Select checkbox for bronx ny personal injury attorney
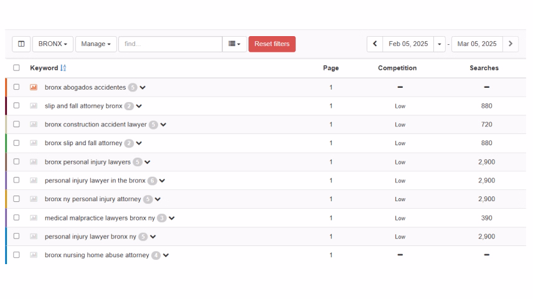This screenshot has width=533, height=299. point(16,199)
